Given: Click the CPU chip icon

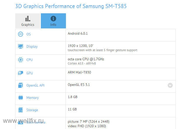Looking at the screenshot, I should coord(20,60).
